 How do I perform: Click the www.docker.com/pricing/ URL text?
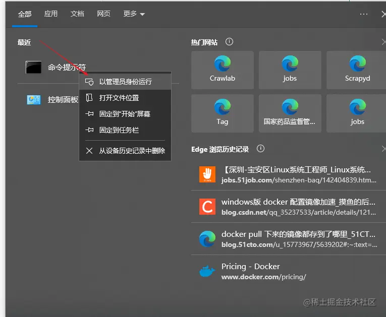point(264,277)
